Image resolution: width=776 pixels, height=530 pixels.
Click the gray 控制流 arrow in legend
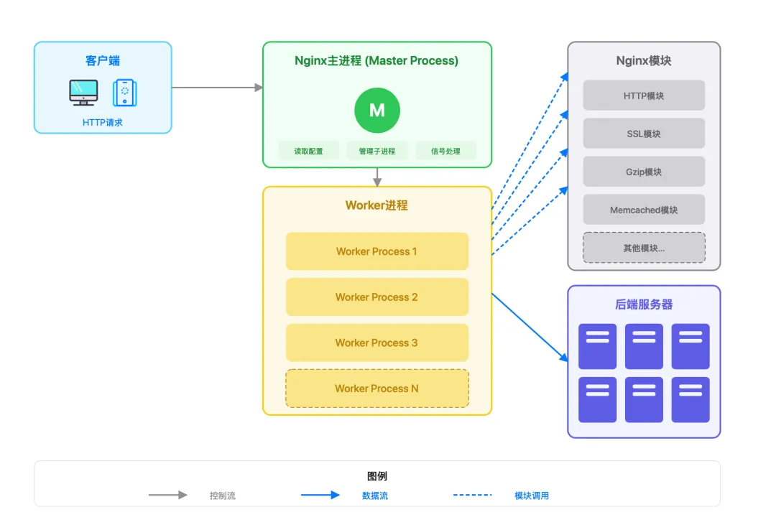point(167,495)
